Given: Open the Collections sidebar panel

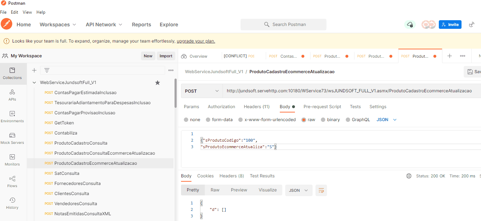Looking at the screenshot, I should pos(12,74).
